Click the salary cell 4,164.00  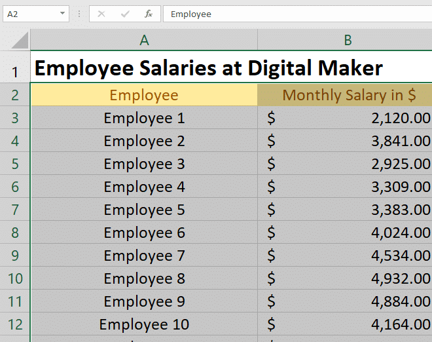(345, 324)
